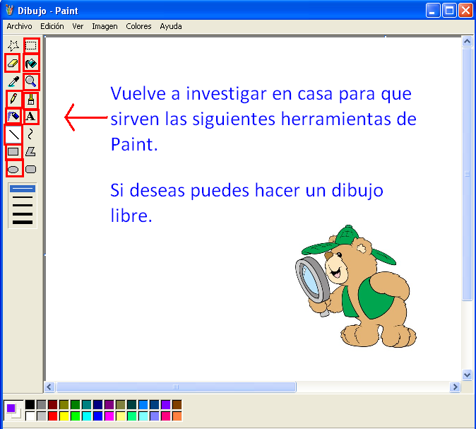Choose the maroon dark red swatch

[52, 405]
